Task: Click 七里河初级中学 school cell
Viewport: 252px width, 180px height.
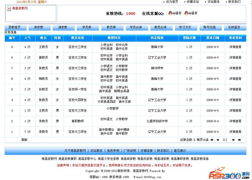Action: click(157, 121)
